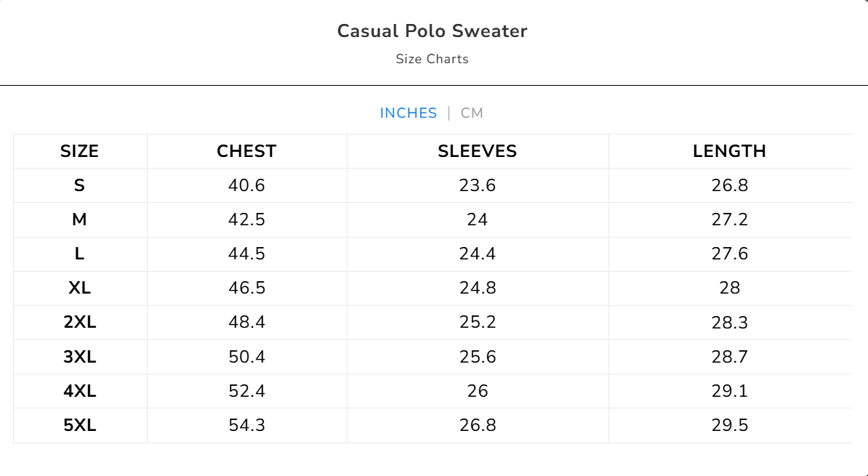Click the 50.4 chest value for 3XL
The image size is (868, 476).
tap(246, 357)
